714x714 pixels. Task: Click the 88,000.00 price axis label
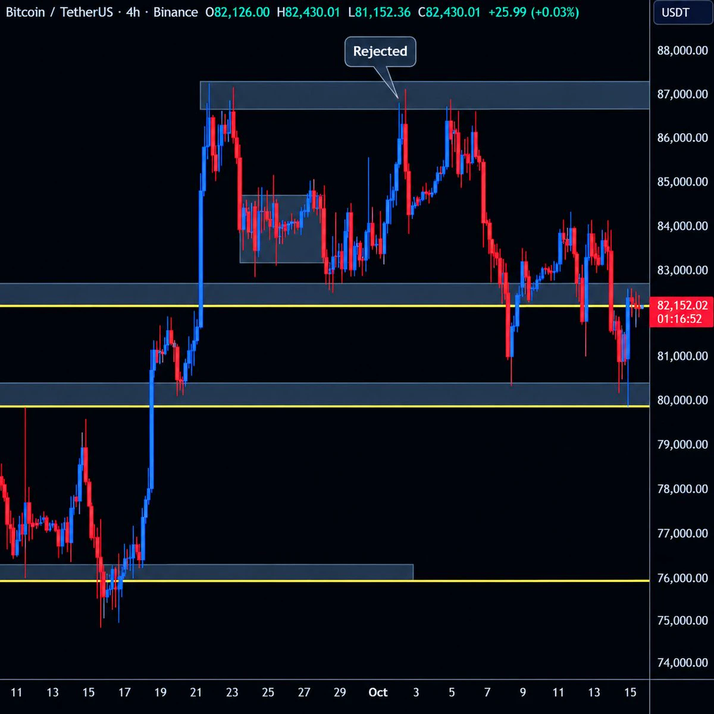point(682,51)
